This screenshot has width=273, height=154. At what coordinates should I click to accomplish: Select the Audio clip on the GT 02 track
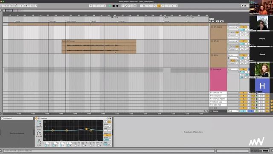(99, 47)
